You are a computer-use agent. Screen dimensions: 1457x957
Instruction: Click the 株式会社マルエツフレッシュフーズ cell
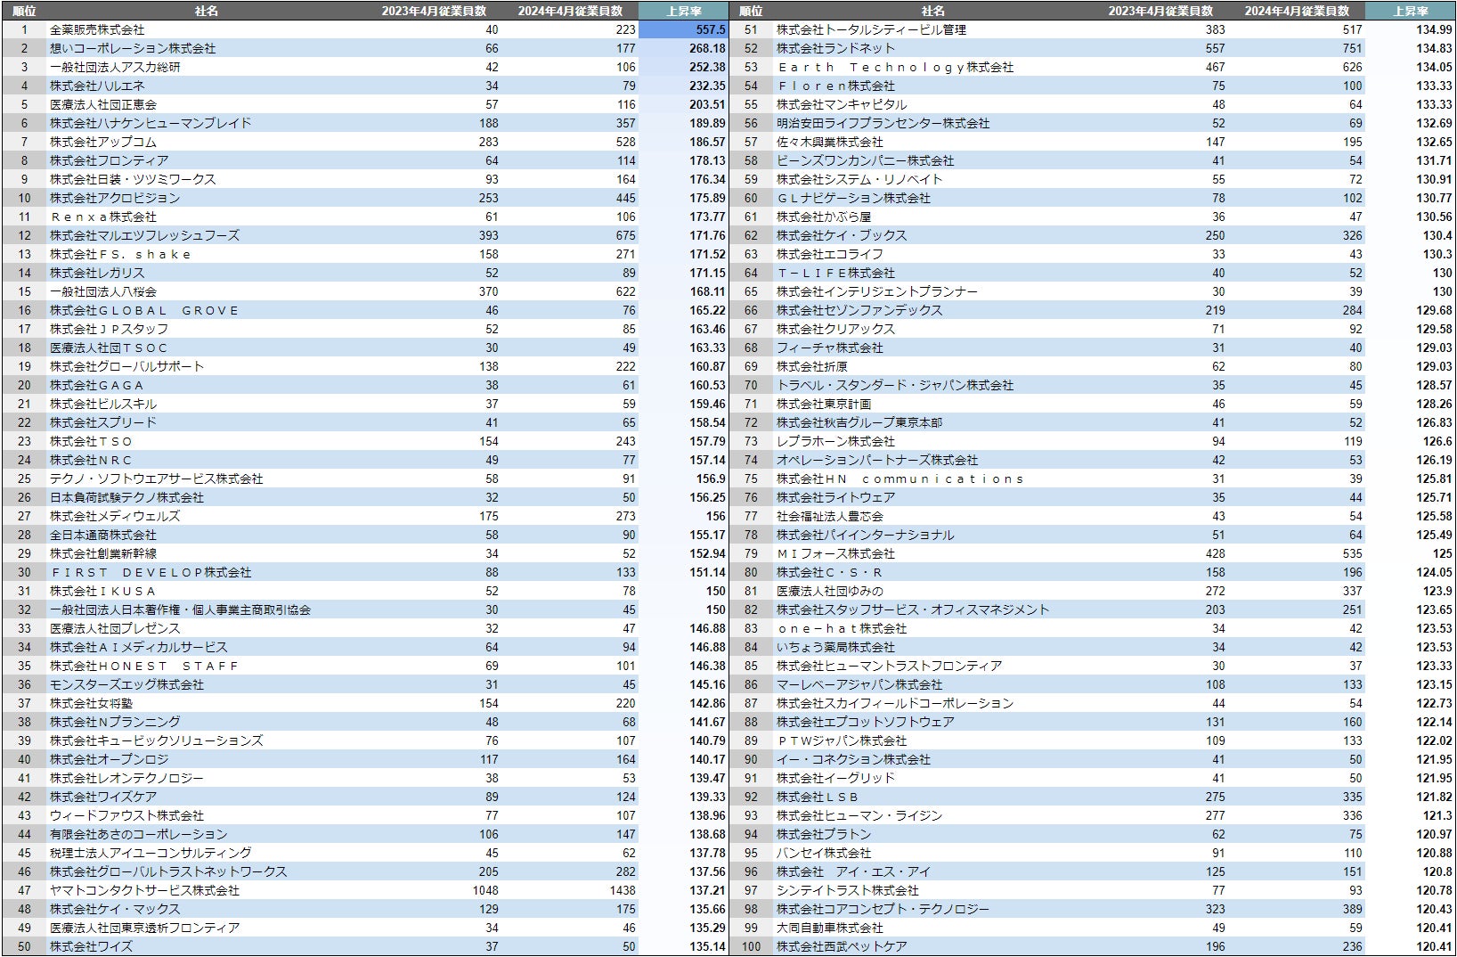pos(144,235)
